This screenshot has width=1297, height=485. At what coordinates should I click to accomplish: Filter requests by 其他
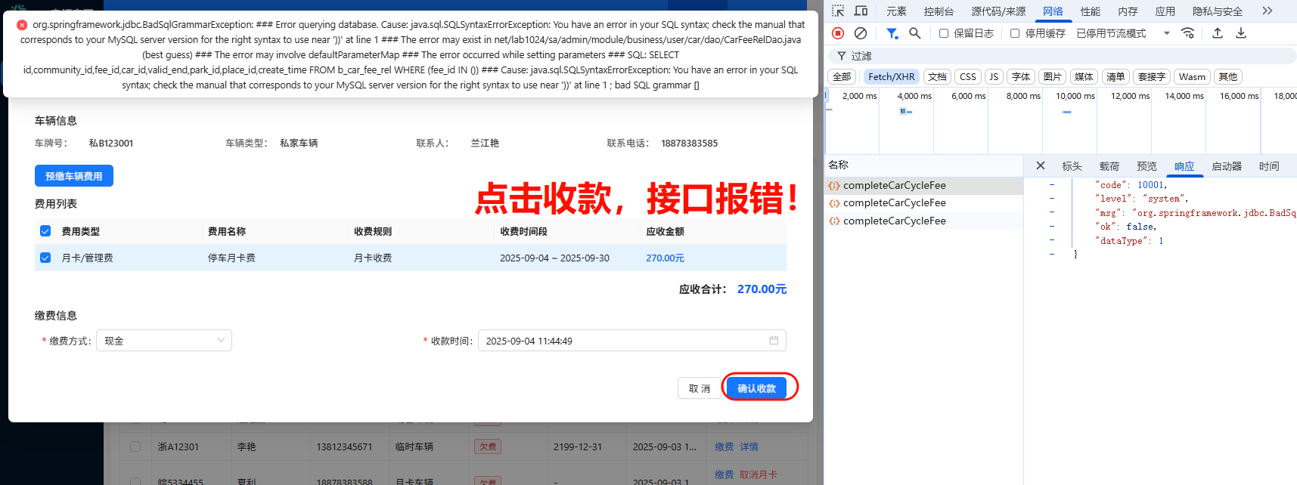coord(1228,77)
